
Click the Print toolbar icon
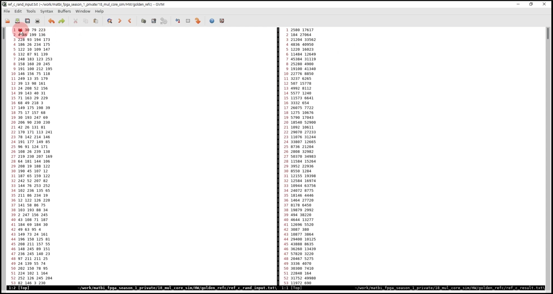[x=38, y=21]
